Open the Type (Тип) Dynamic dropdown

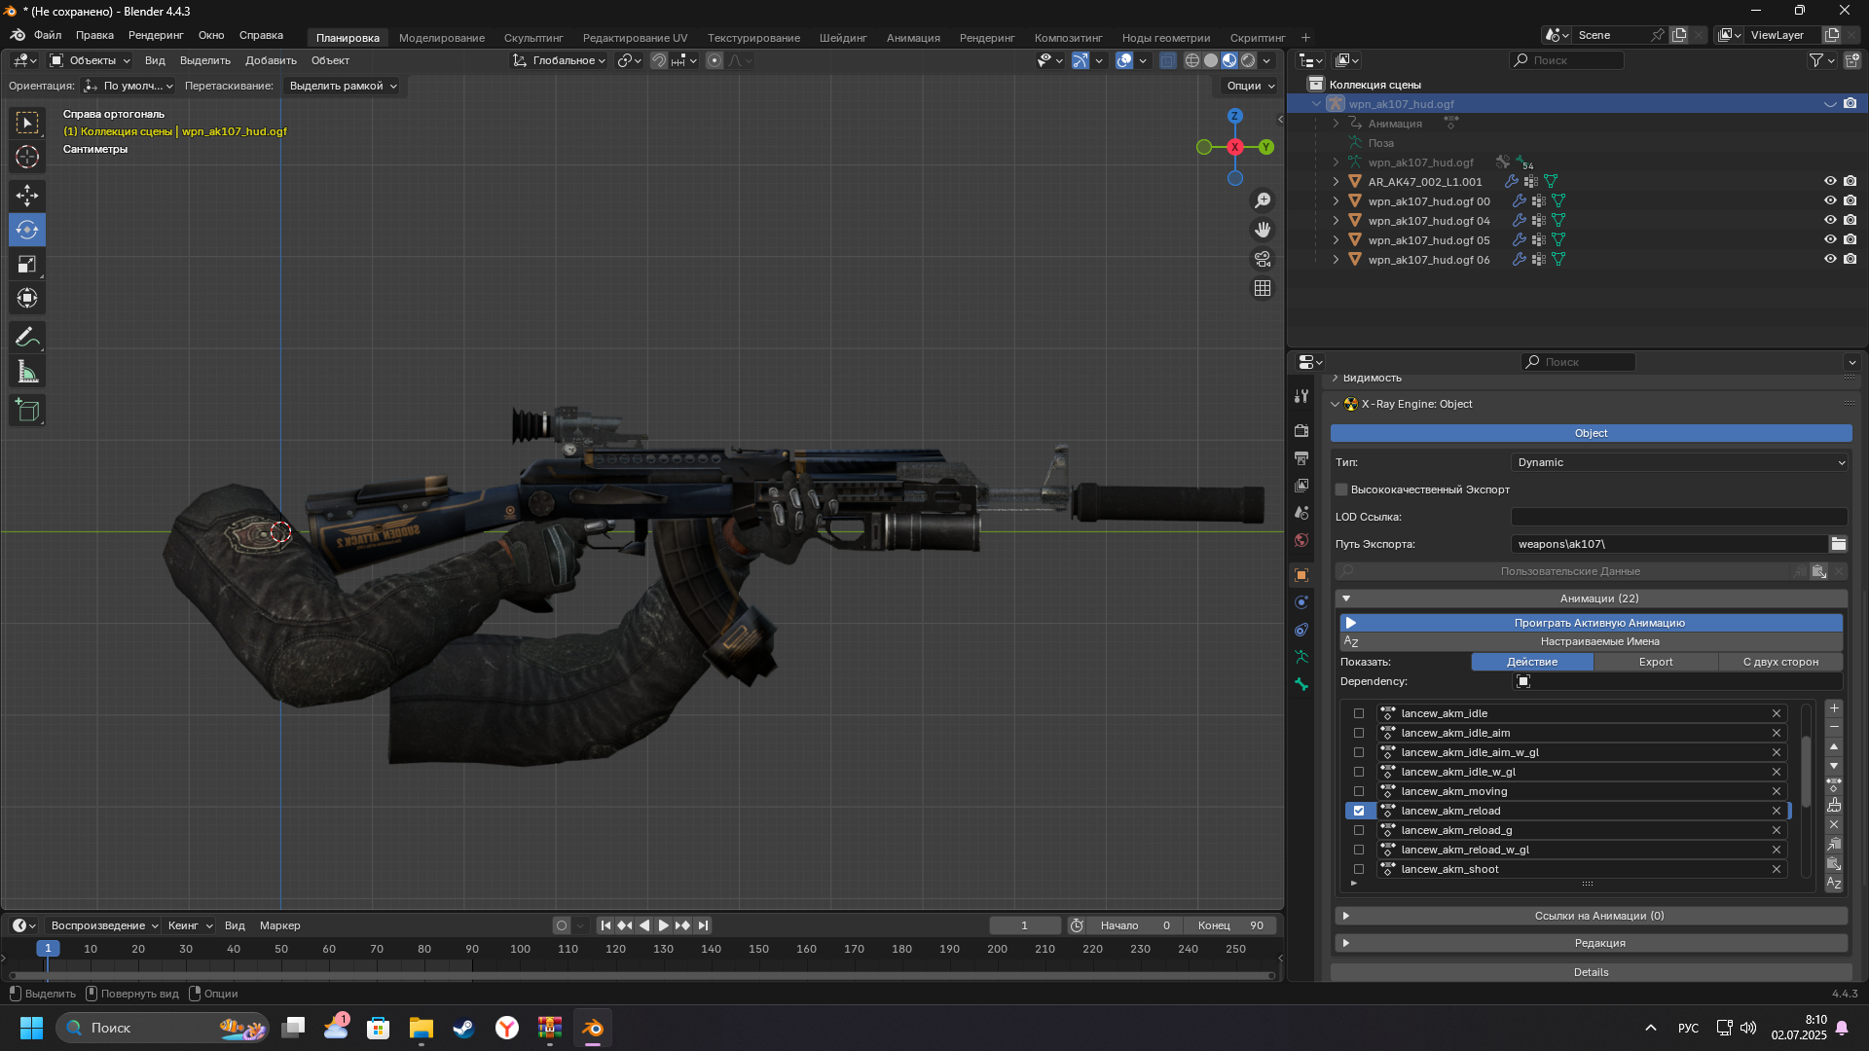click(x=1679, y=462)
